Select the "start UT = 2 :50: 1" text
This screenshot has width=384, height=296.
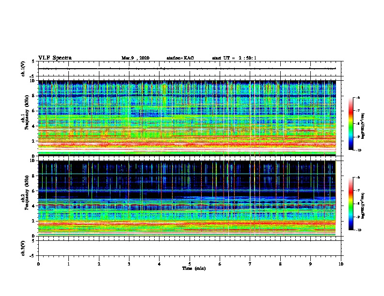[x=234, y=58]
